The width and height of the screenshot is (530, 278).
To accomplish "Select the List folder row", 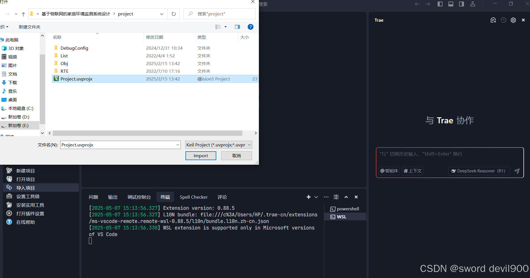I will [155, 56].
